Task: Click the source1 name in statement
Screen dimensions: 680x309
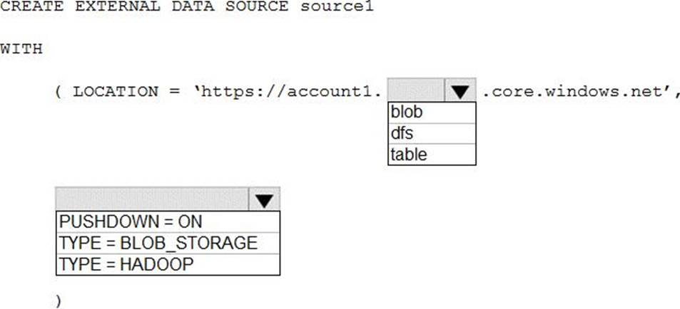Action: click(336, 6)
